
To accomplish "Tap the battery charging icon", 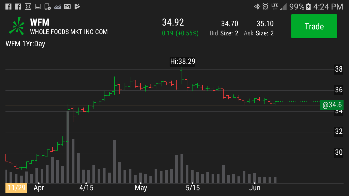I will 308,7.
